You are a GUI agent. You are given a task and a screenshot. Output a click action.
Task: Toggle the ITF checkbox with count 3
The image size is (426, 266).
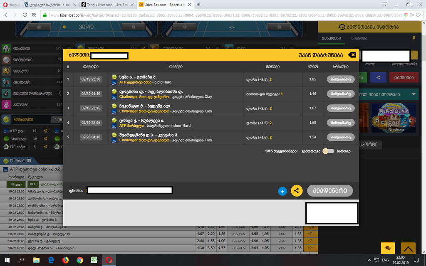45,147
